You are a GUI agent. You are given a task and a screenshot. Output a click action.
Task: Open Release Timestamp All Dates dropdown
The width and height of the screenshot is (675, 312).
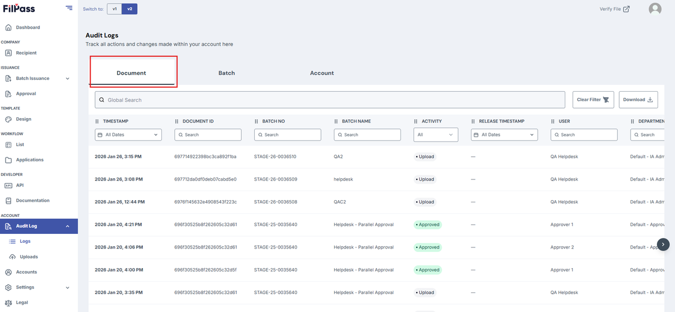click(505, 135)
